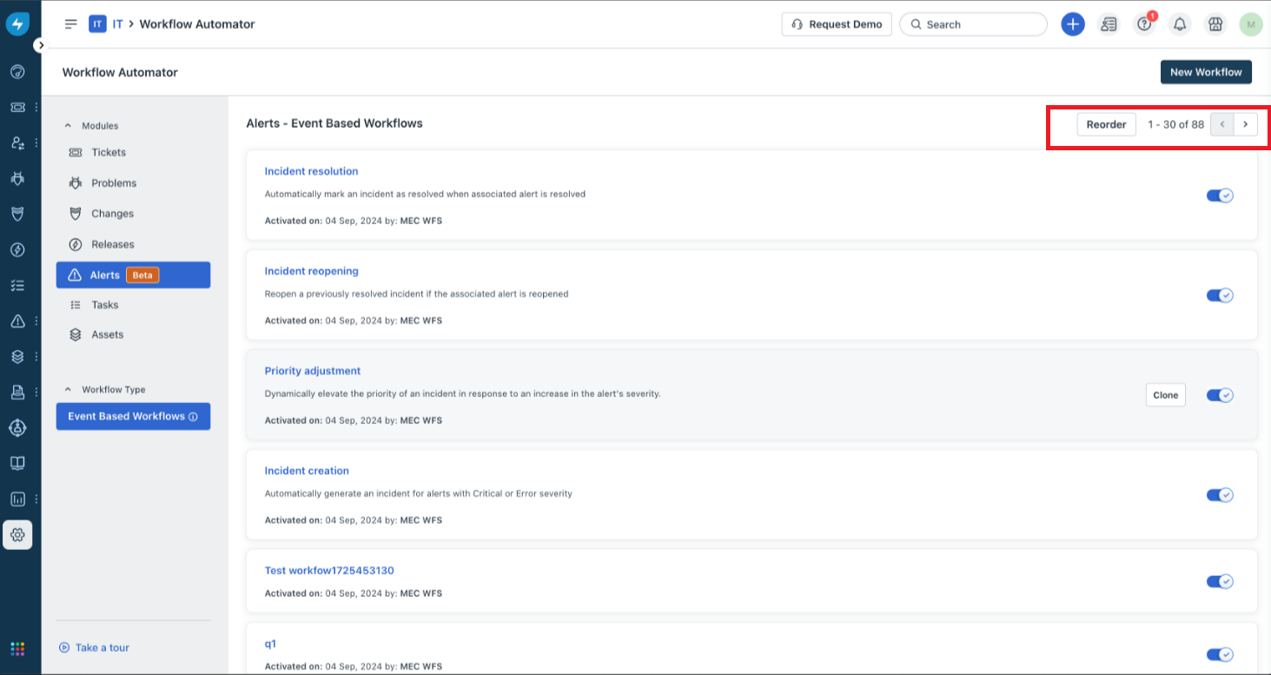1271x675 pixels.
Task: Click the Request Demo button
Action: tap(837, 24)
